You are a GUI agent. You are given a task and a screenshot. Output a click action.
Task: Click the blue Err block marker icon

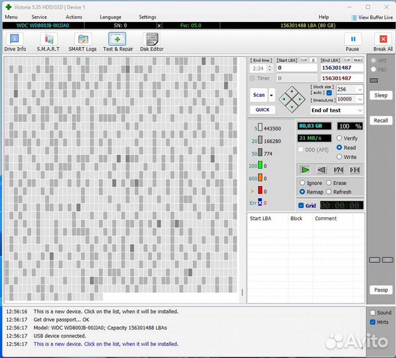pyautogui.click(x=260, y=202)
